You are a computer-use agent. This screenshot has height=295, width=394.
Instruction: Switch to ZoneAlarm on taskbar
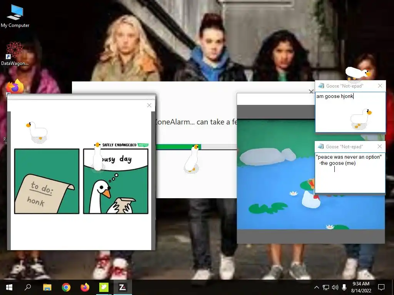coord(122,287)
